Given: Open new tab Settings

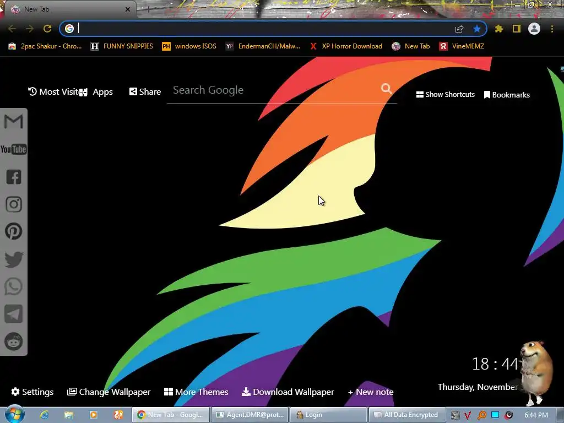Looking at the screenshot, I should click(32, 392).
